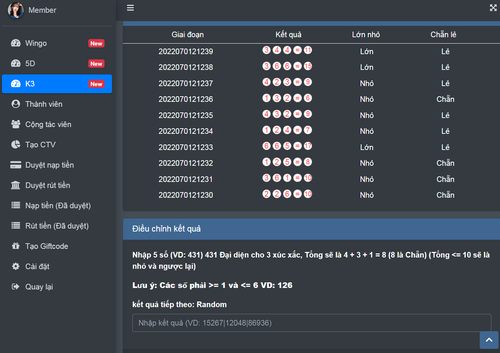Click the 5D gauge icon in sidebar

point(16,63)
